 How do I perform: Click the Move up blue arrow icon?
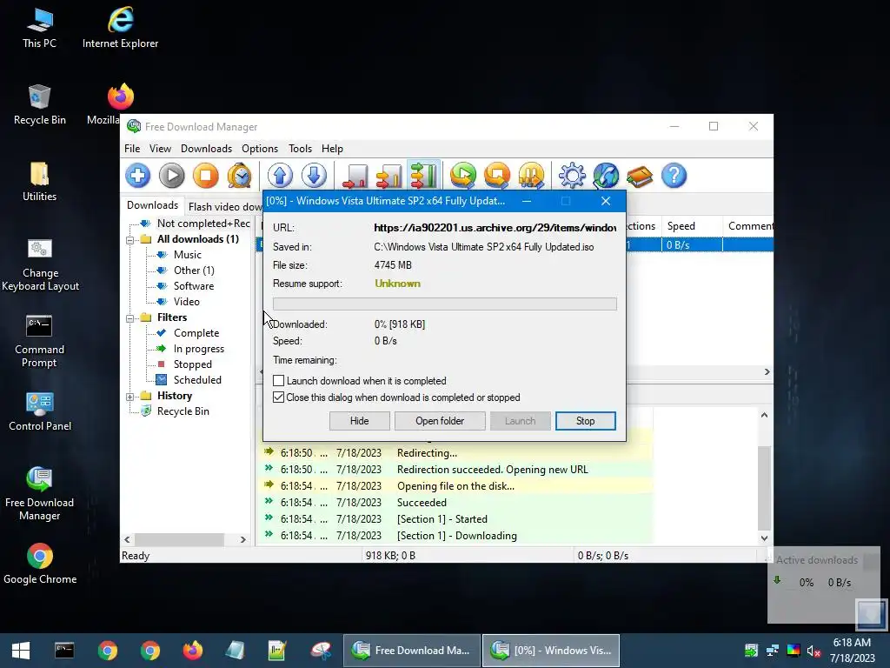(x=280, y=176)
